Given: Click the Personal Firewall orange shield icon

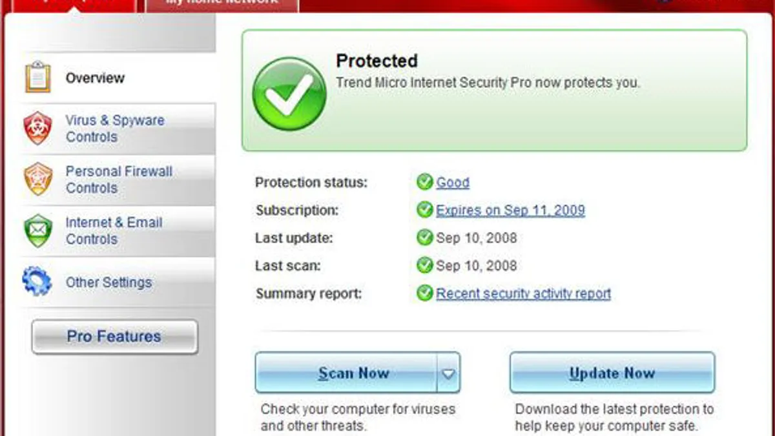Looking at the screenshot, I should click(x=37, y=180).
